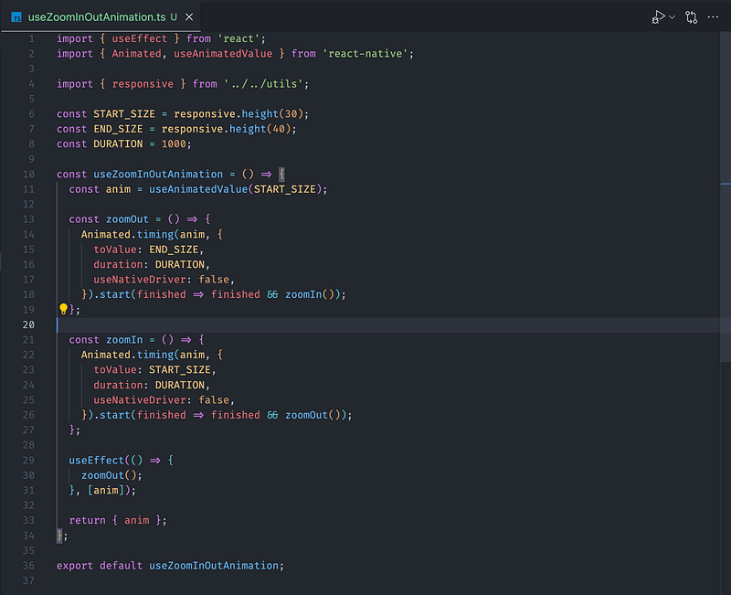Click the Run and Debug play icon
731x595 pixels.
point(658,17)
